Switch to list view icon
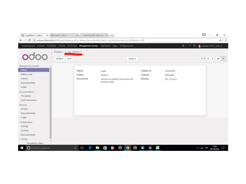The image size is (246, 184). click(x=218, y=59)
